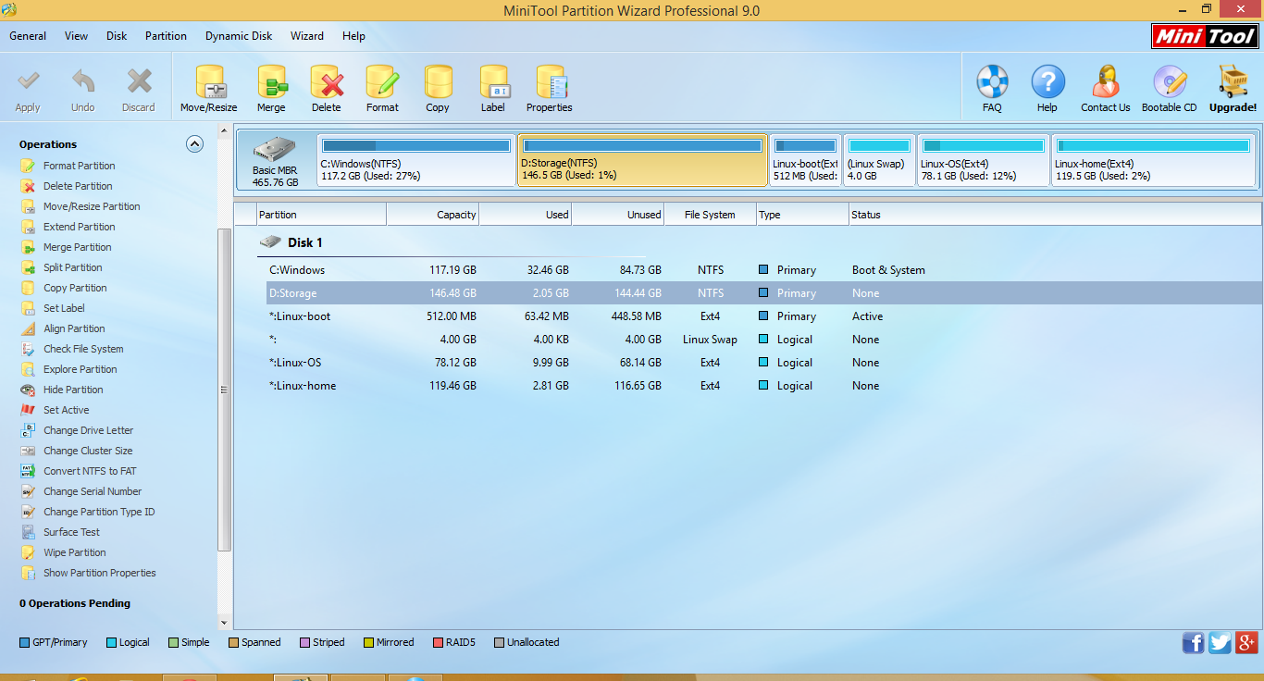The width and height of the screenshot is (1264, 681).
Task: Click the Move/Resize toolbar icon
Action: click(208, 83)
